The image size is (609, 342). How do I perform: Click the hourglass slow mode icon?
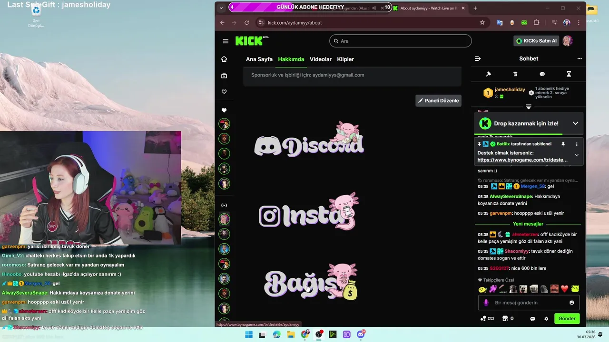pyautogui.click(x=569, y=74)
